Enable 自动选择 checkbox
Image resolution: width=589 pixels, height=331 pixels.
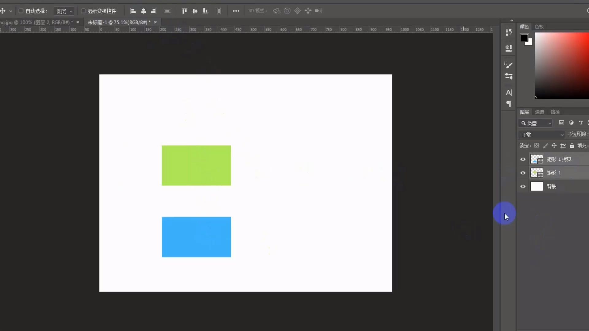click(21, 11)
